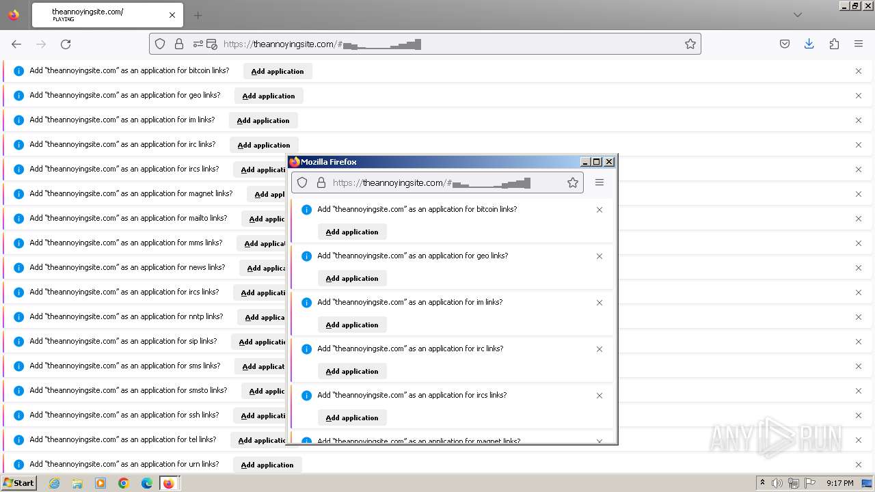This screenshot has width=875, height=492.
Task: Open the extensions puzzle icon
Action: [834, 44]
